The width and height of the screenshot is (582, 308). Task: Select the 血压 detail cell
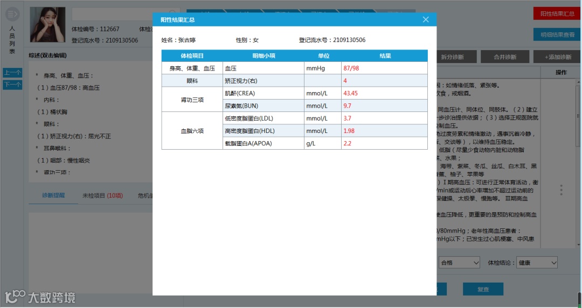click(x=264, y=68)
